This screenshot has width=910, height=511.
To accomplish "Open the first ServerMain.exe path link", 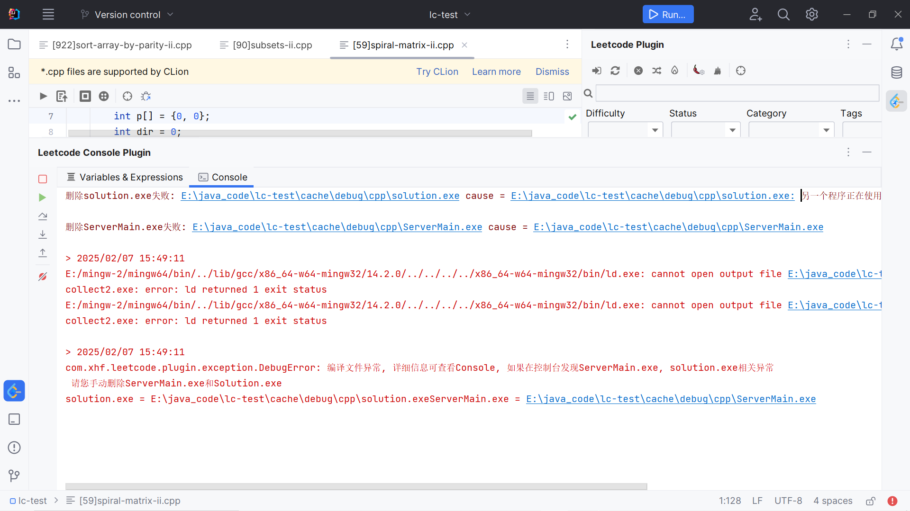I will tap(337, 227).
